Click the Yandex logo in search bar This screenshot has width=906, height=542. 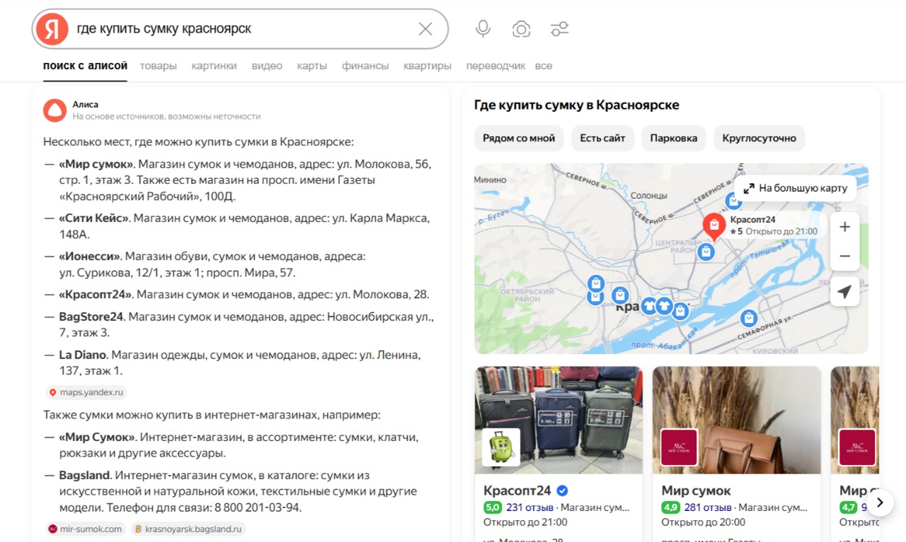[x=52, y=29]
